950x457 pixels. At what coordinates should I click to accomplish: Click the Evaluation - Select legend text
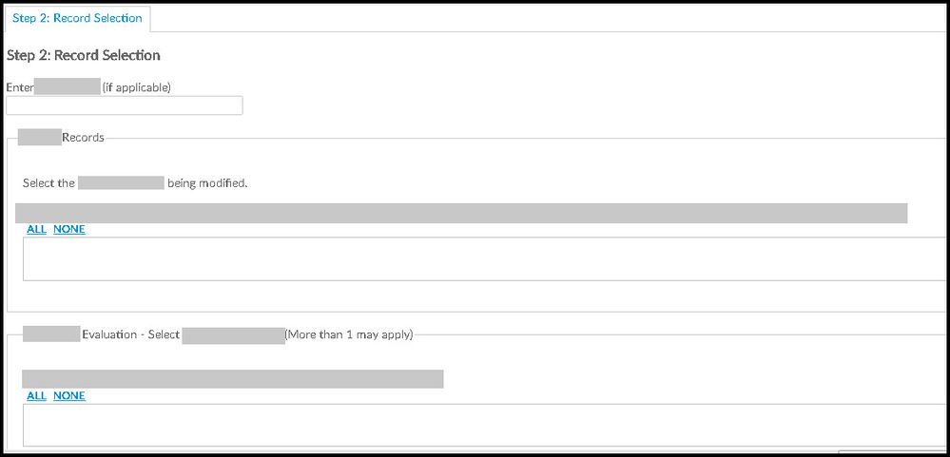coord(131,334)
